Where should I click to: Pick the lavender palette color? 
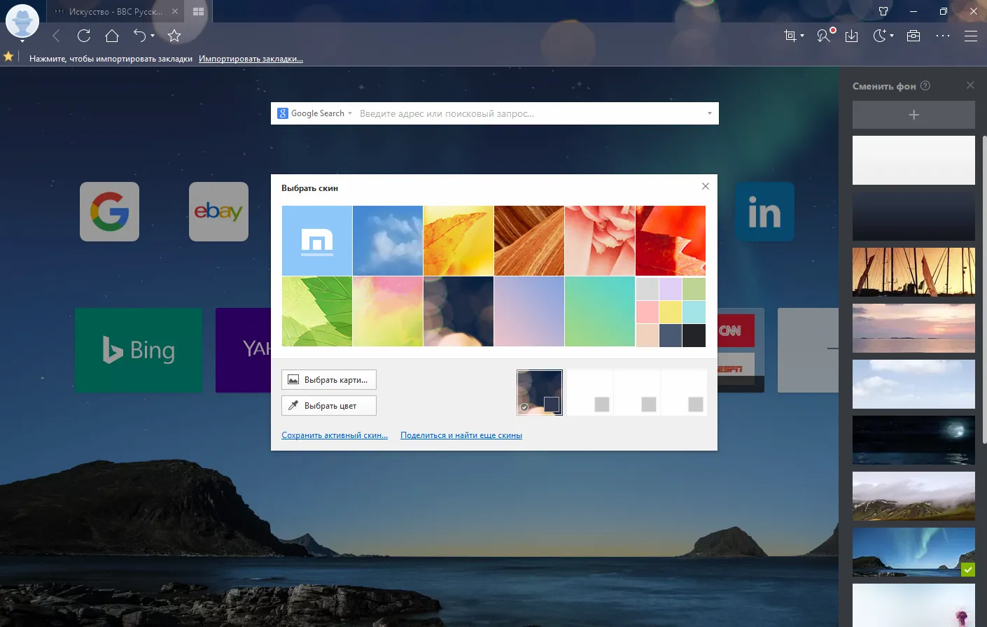(671, 289)
